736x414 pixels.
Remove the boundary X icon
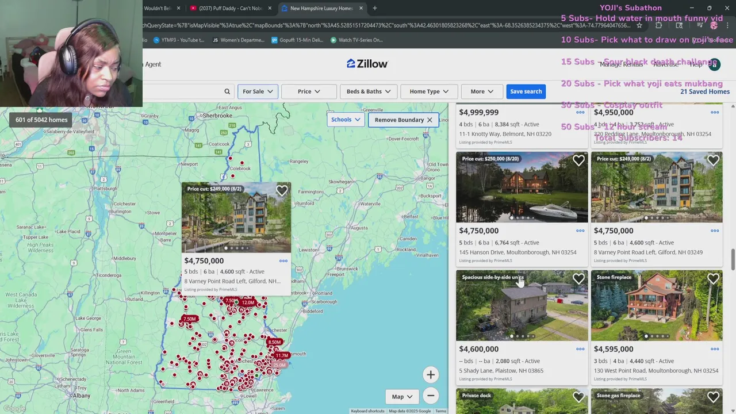(x=430, y=120)
